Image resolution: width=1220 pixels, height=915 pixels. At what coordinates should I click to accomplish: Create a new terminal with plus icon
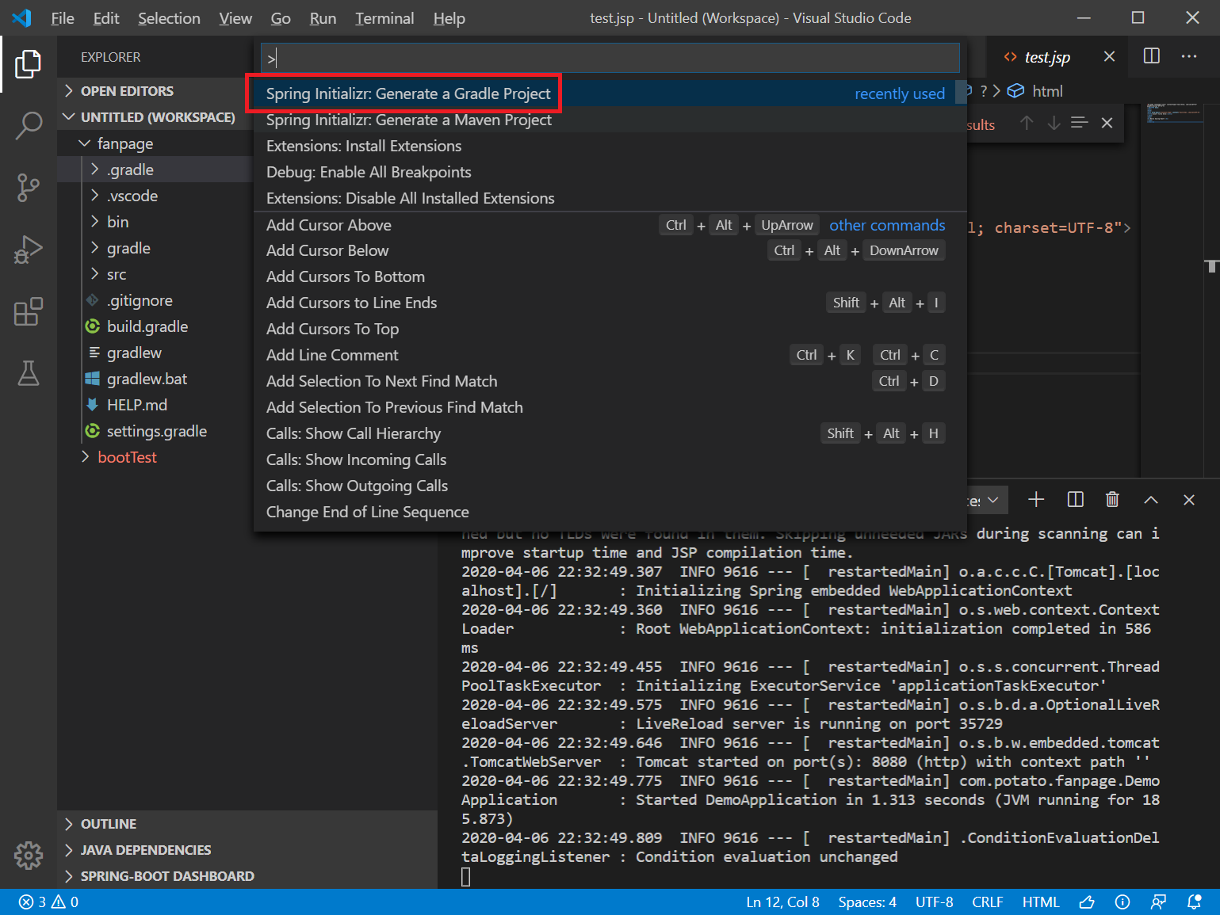click(x=1036, y=499)
